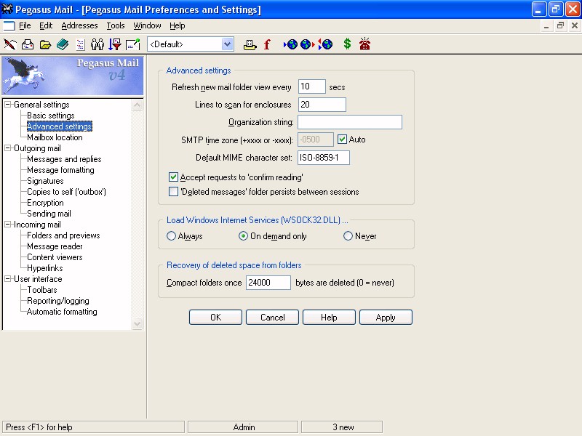Click the Compact folders bytes field
The height and width of the screenshot is (436, 582).
pyautogui.click(x=268, y=283)
